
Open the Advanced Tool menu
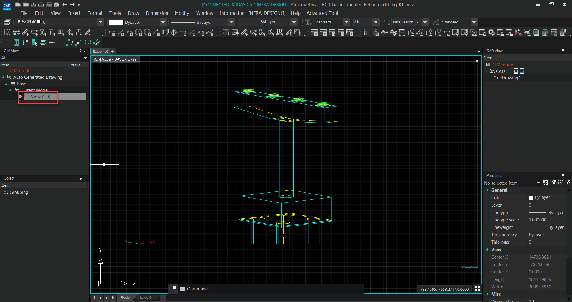pos(322,13)
